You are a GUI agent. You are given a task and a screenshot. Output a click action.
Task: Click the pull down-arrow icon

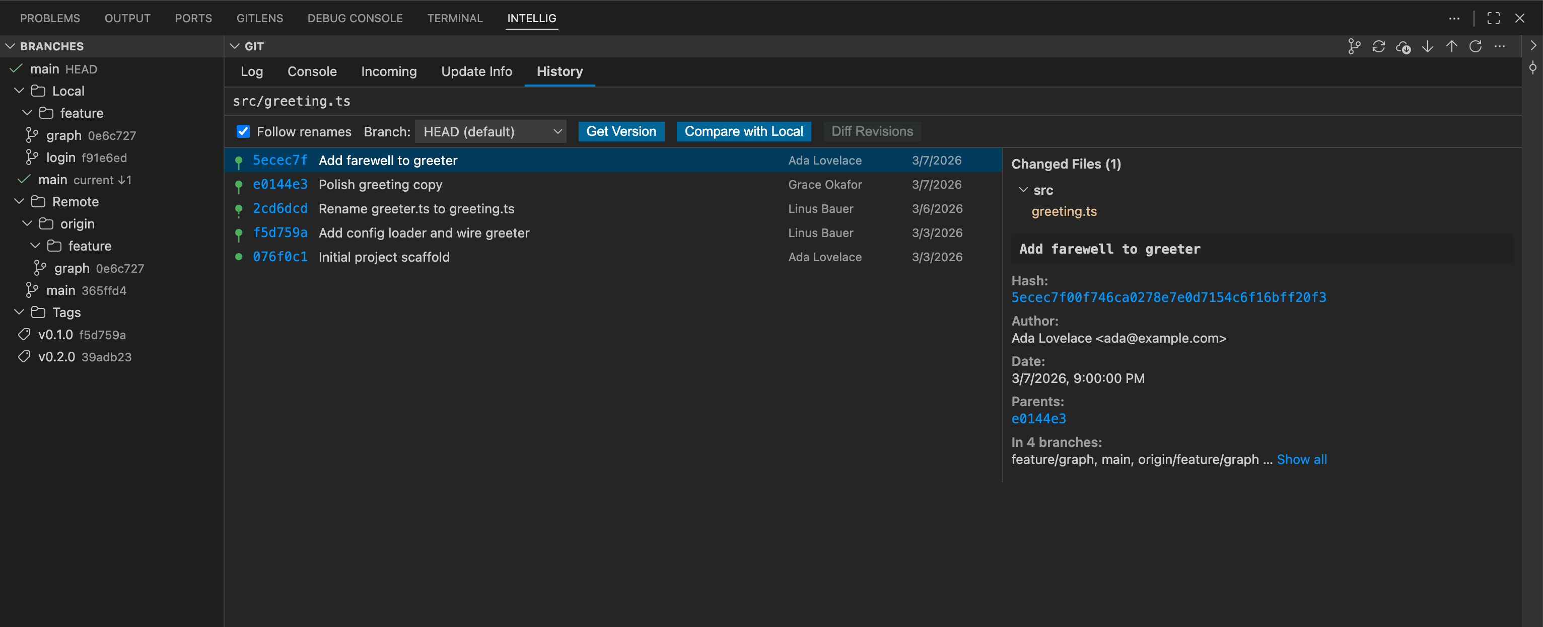click(x=1427, y=47)
